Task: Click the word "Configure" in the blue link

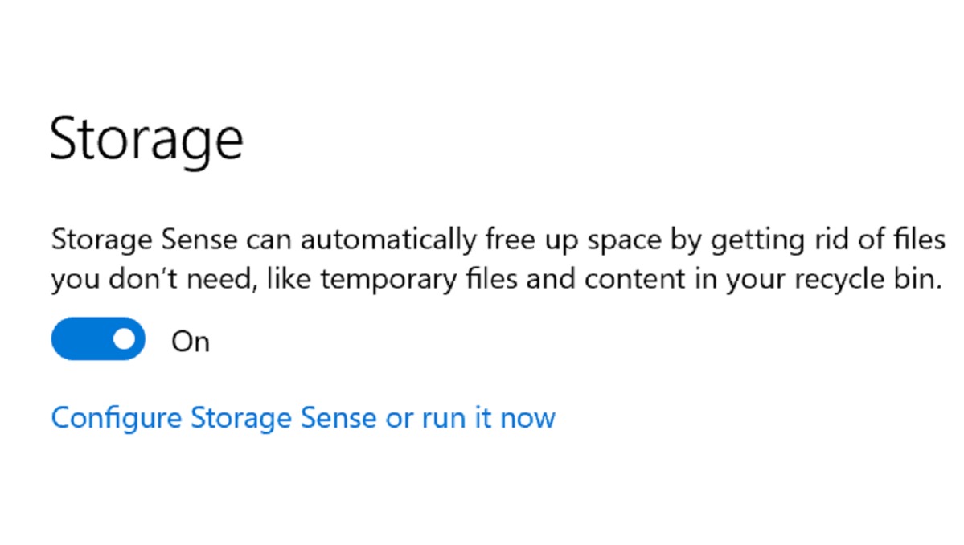Action: [117, 419]
